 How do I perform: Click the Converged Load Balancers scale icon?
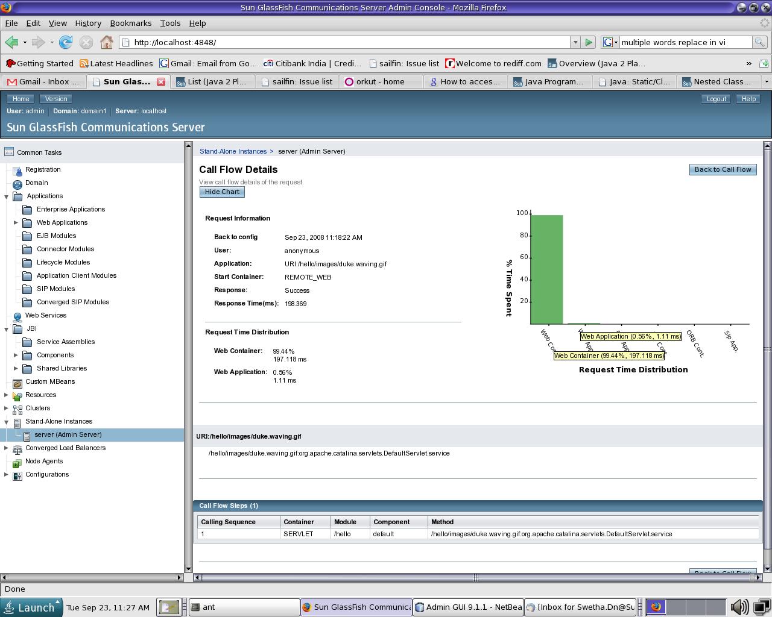pyautogui.click(x=17, y=448)
